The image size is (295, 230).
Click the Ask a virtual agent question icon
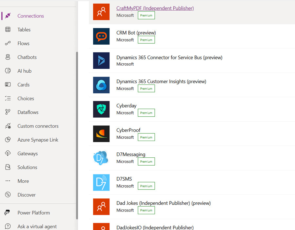[8, 226]
